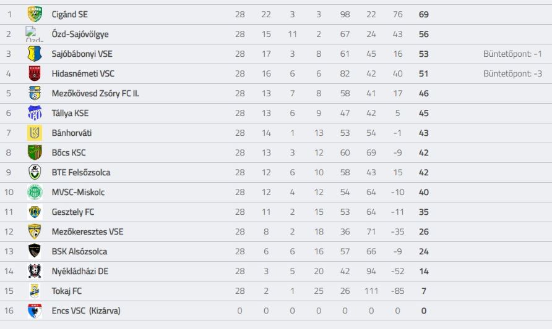552x329 pixels.
Task: Click the Tokaj FC team name
Action: (x=67, y=291)
